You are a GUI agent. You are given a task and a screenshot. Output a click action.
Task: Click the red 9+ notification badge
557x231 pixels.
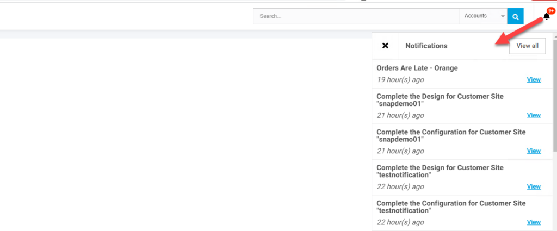click(551, 11)
